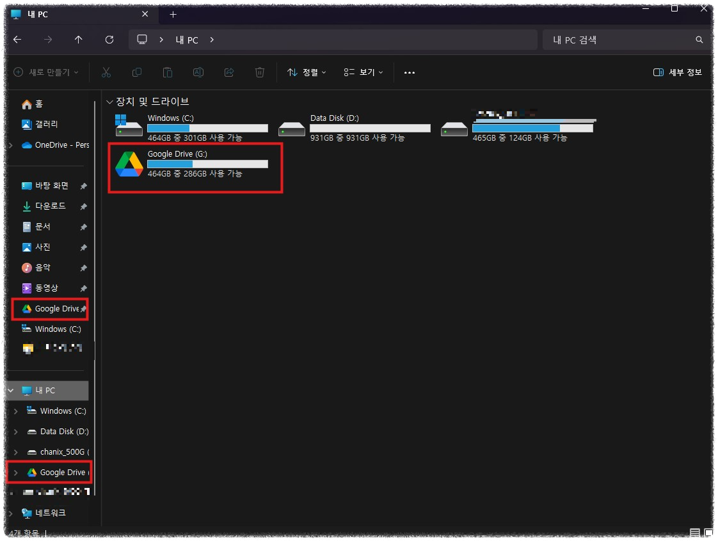Open the 정렬 sort dropdown
This screenshot has width=718, height=541.
[x=307, y=72]
